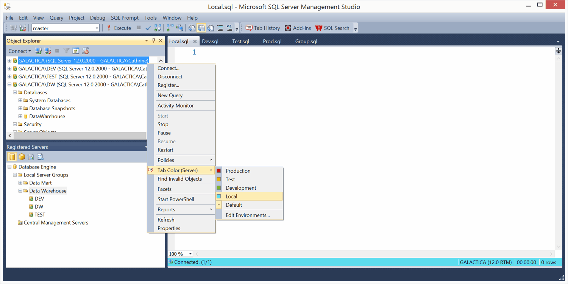The height and width of the screenshot is (284, 568).
Task: Pin the Object Explorer panel
Action: coord(154,41)
